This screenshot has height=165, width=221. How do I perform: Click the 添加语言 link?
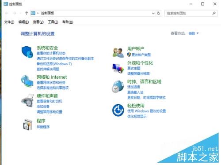tap(133, 87)
